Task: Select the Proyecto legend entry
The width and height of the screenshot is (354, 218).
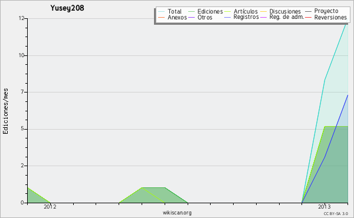Action: point(326,11)
